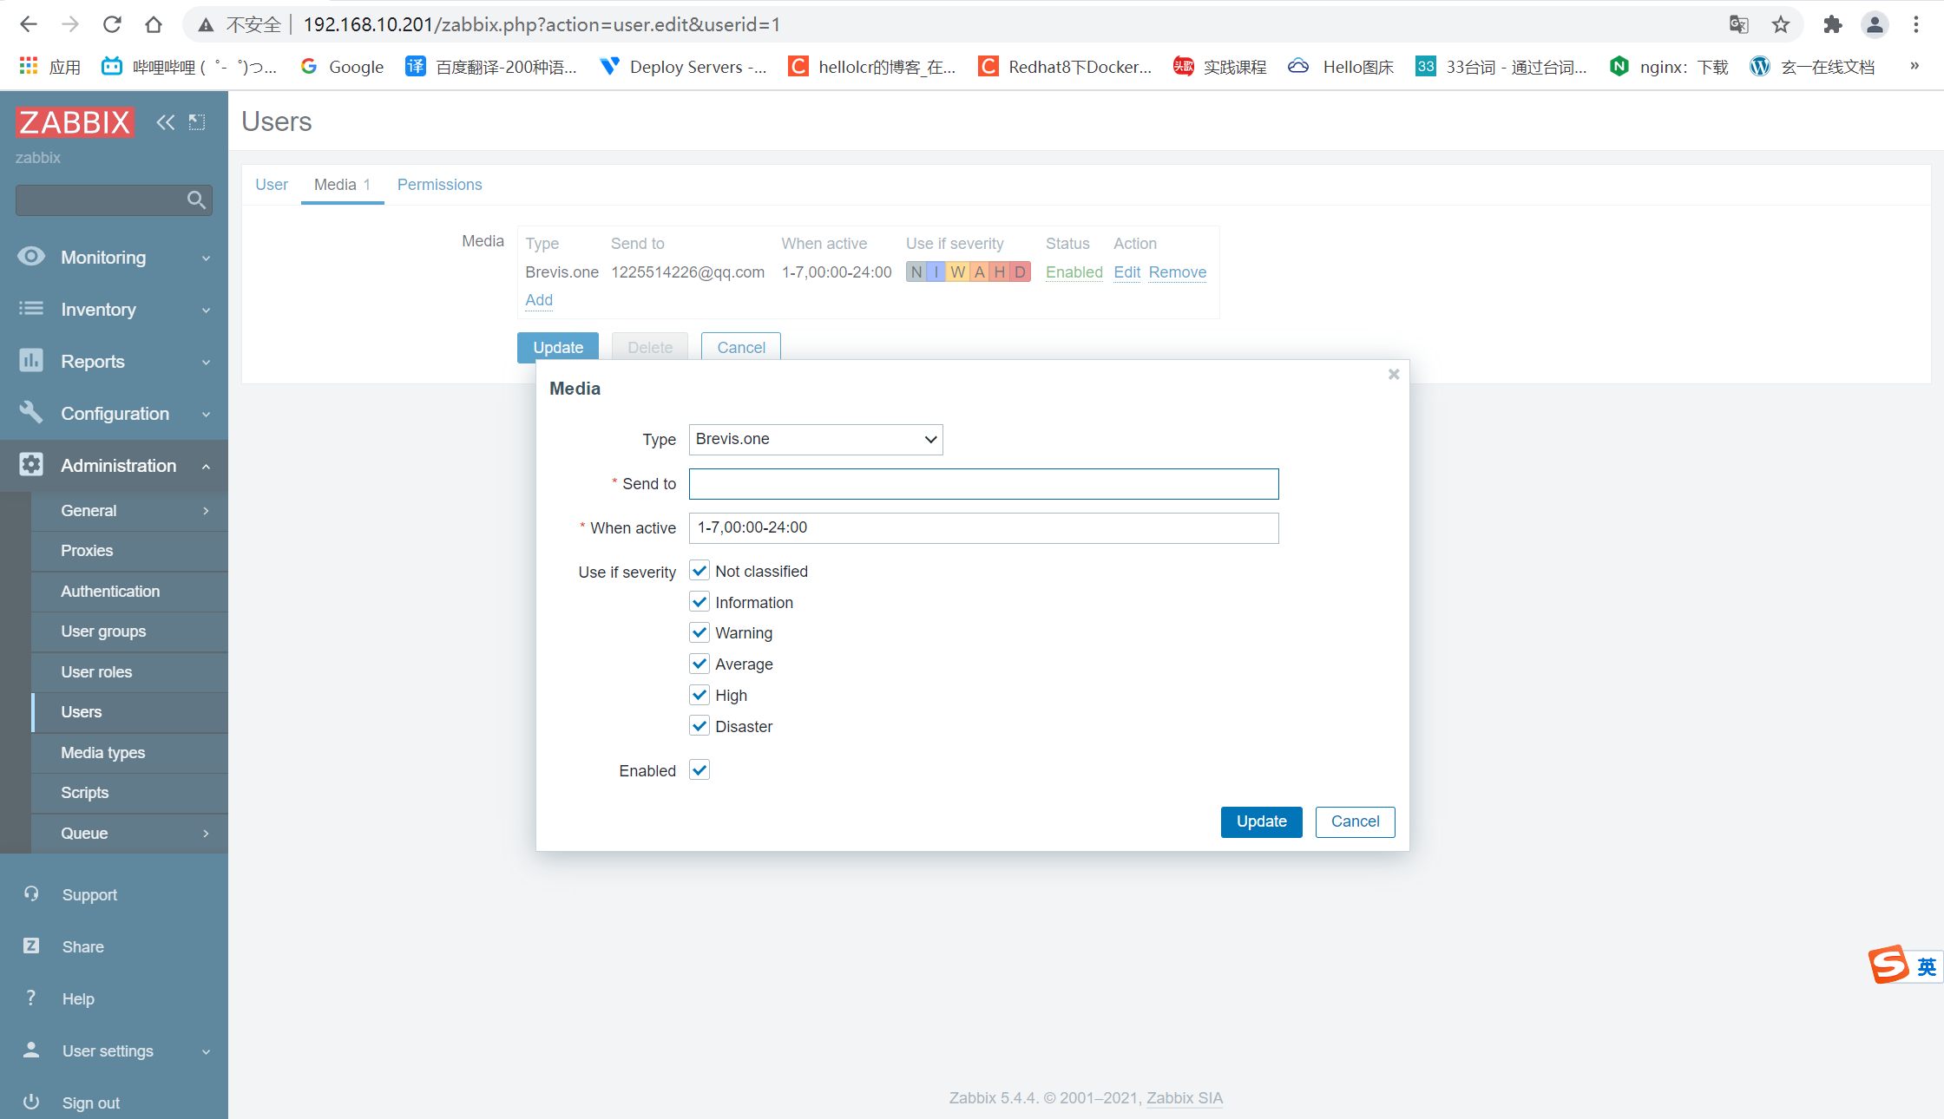Switch to the Permissions tab
Screen dimensions: 1944x1119
[439, 185]
